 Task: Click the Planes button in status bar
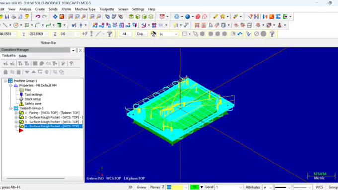[x=155, y=187]
